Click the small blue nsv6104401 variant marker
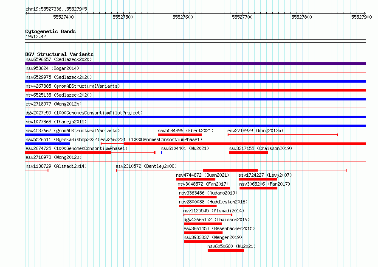 click(x=161, y=153)
